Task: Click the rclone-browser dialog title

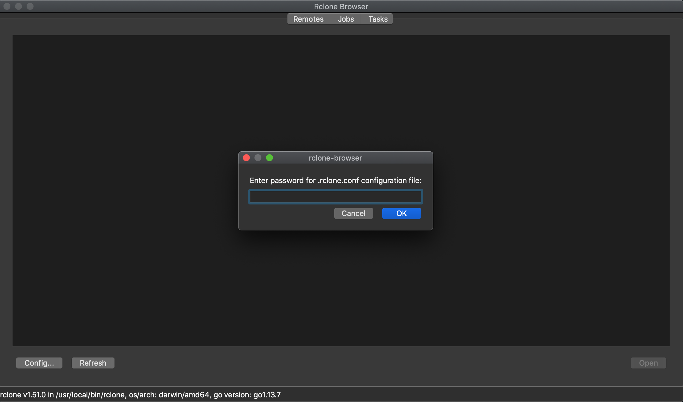Action: point(335,158)
